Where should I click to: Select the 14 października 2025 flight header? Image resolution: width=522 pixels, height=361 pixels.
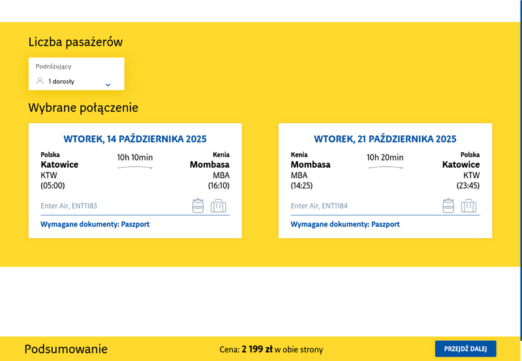tap(135, 139)
